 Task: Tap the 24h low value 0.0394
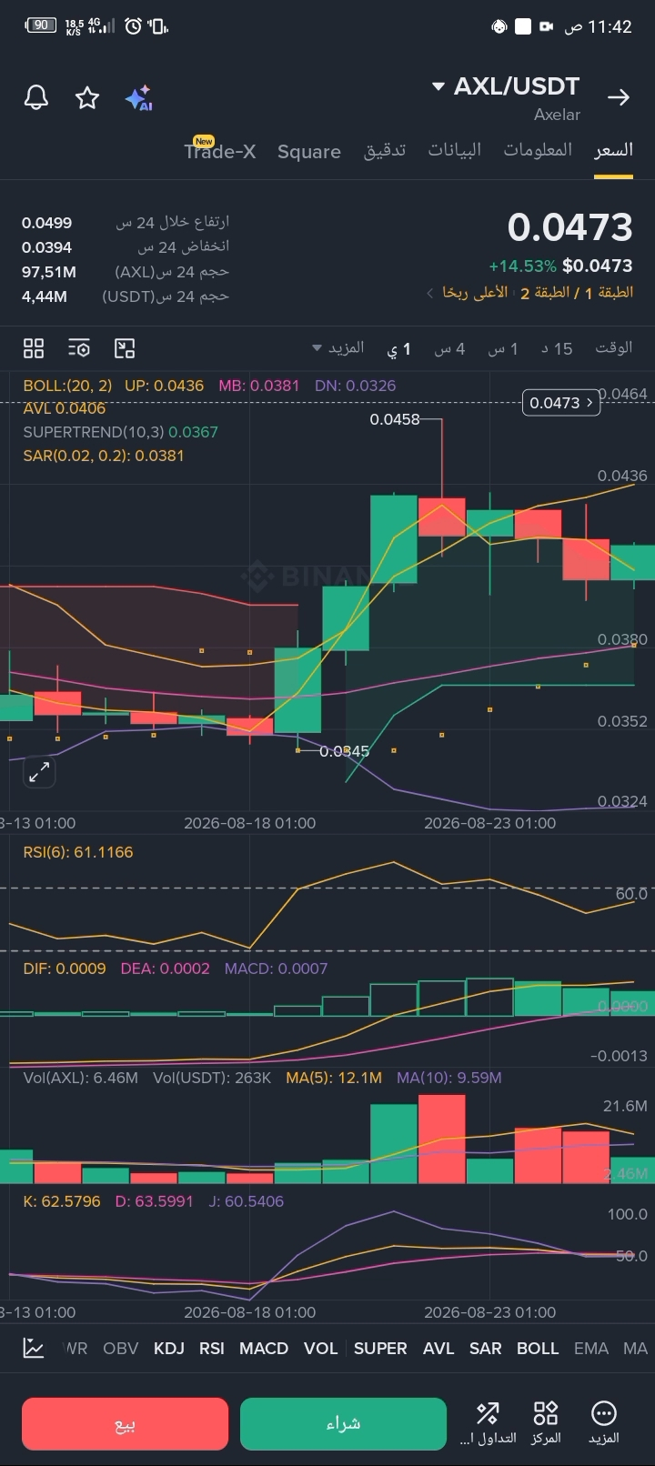click(47, 247)
